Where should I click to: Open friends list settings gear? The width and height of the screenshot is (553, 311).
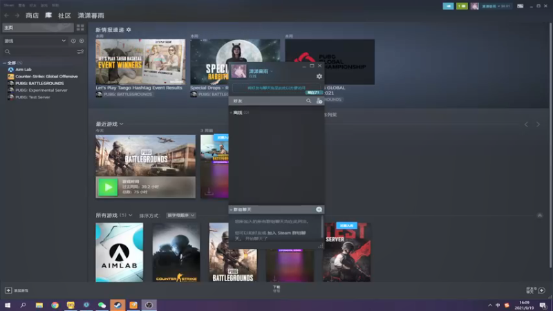[319, 76]
